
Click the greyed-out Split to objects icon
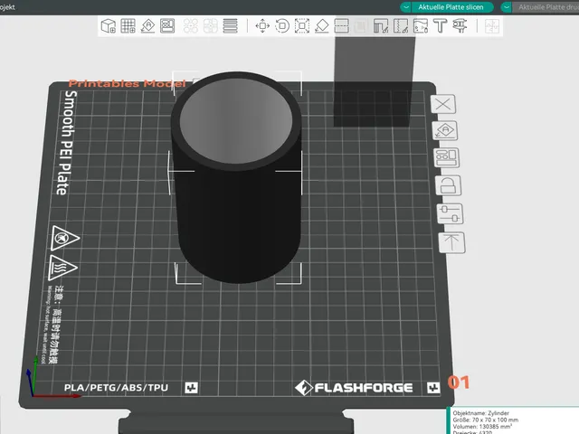coord(191,26)
